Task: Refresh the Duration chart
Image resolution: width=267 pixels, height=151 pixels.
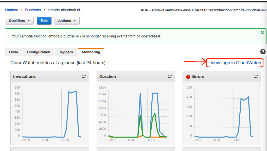Action: [x=170, y=76]
